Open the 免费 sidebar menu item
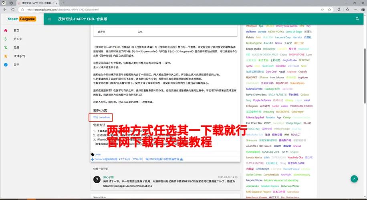This screenshot has height=200, width=367. 16,48
